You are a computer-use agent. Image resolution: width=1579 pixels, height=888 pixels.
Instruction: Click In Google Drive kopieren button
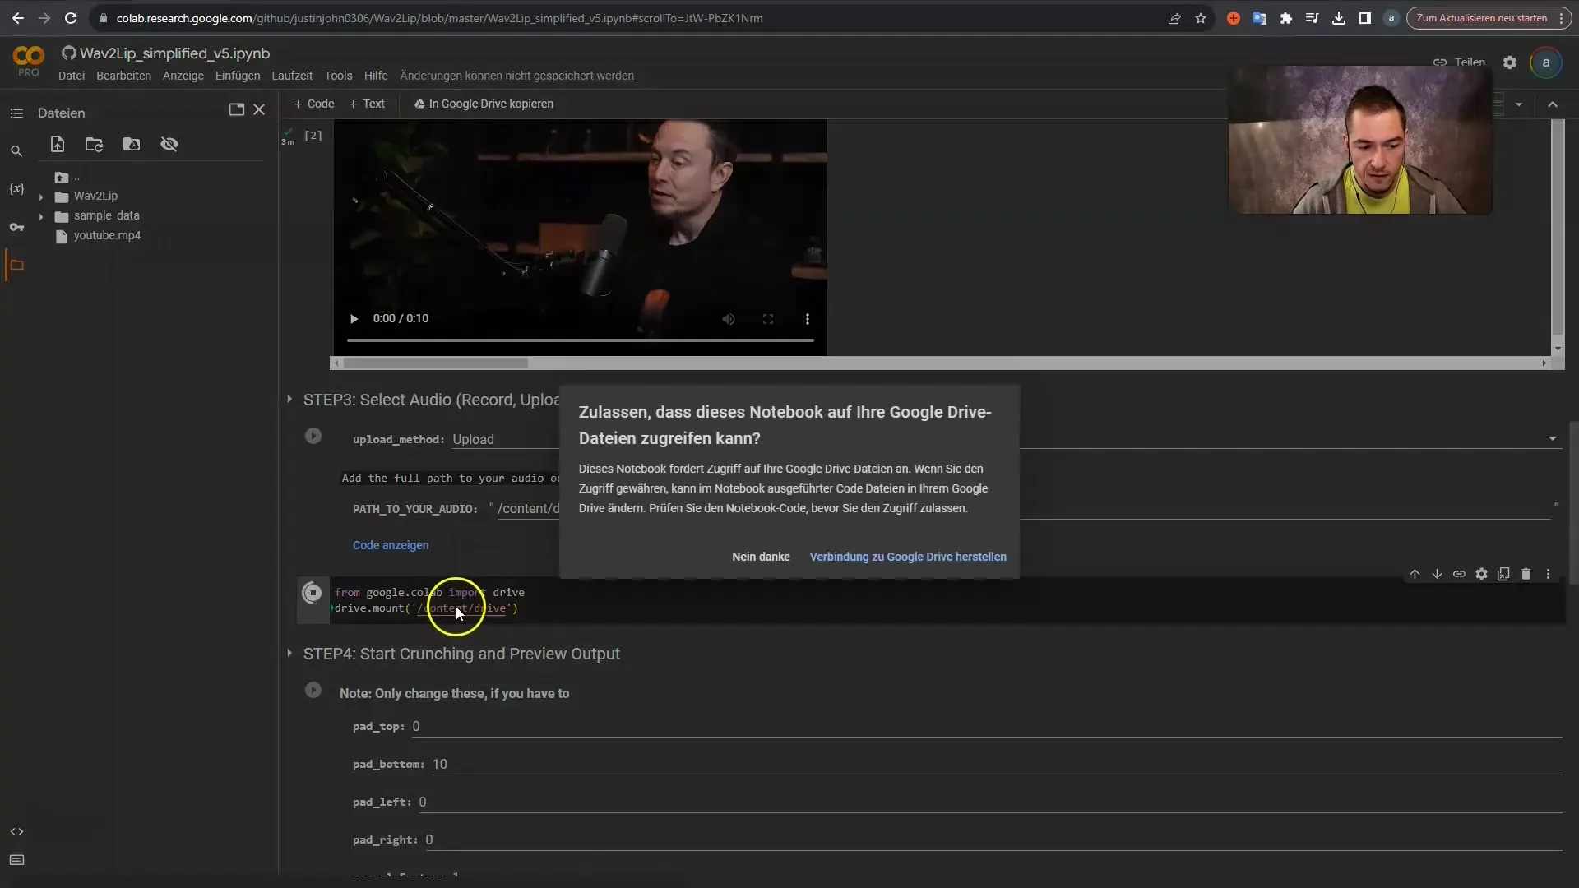coord(484,104)
